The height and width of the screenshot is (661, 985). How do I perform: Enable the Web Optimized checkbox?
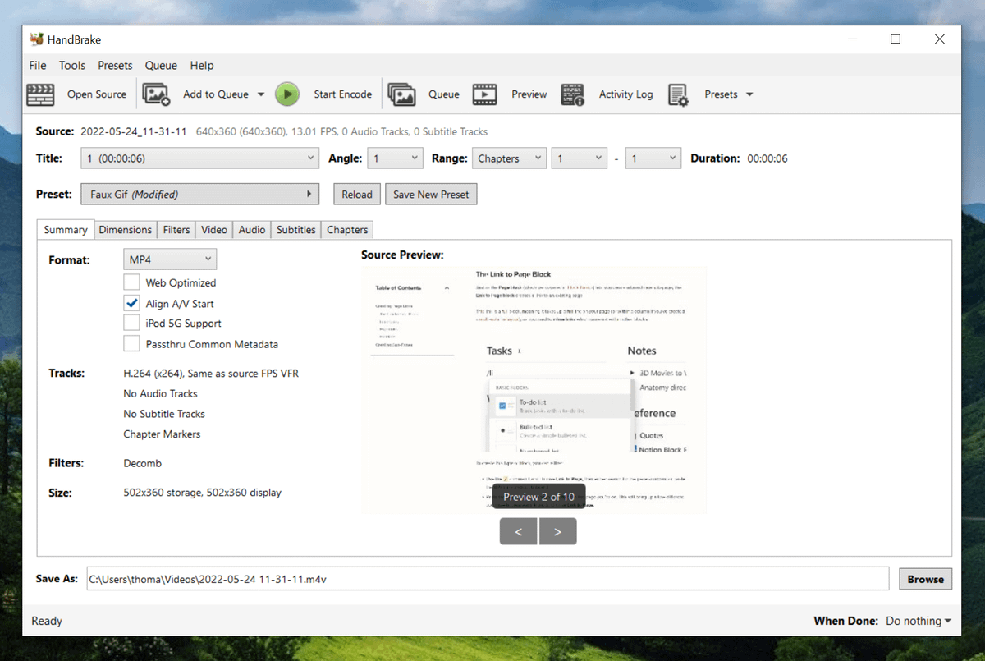coord(131,282)
